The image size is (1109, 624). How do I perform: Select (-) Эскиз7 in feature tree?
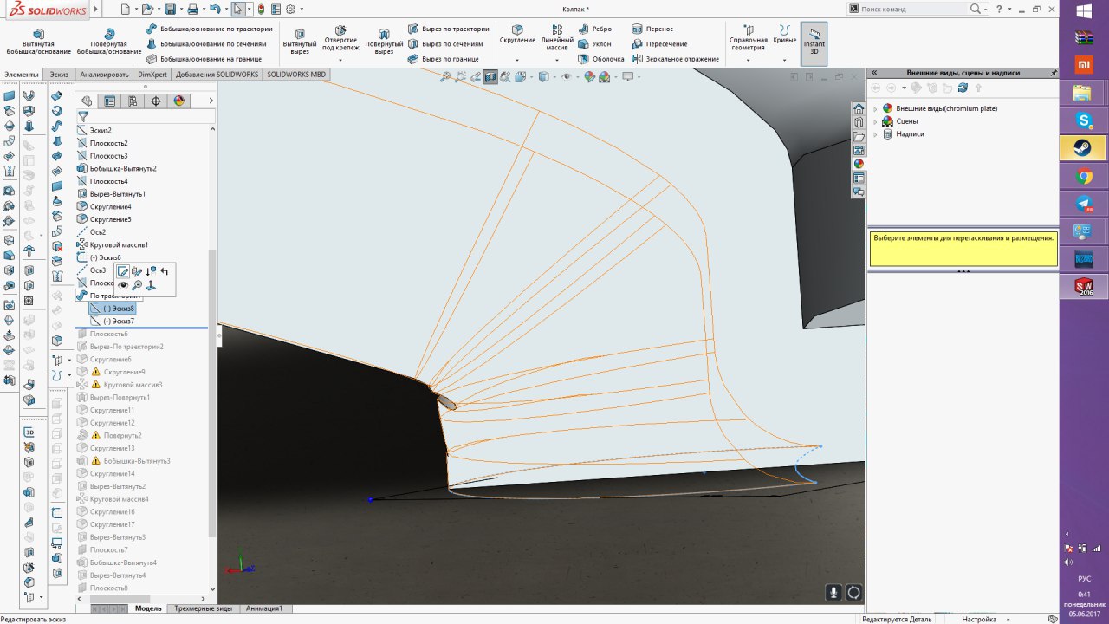[119, 322]
